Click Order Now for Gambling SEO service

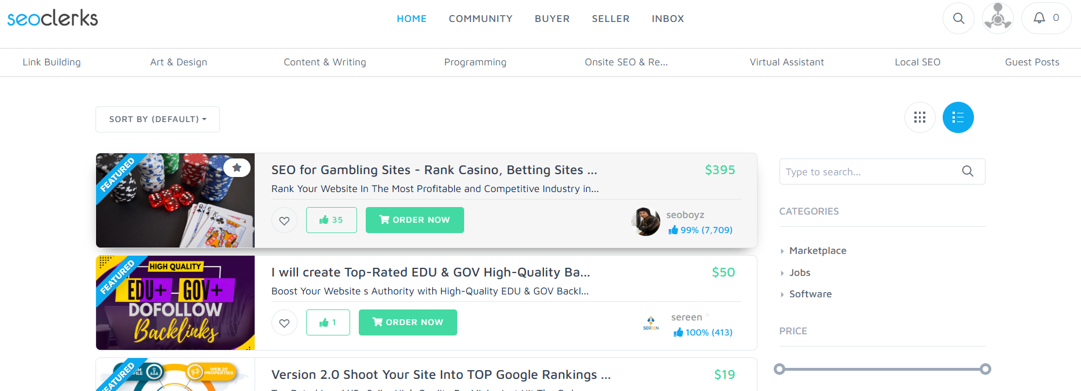click(415, 220)
